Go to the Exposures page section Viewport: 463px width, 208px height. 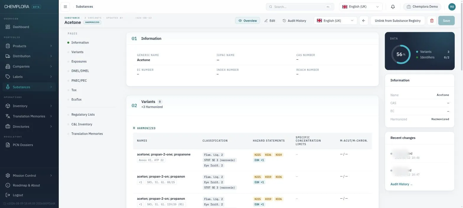(79, 61)
